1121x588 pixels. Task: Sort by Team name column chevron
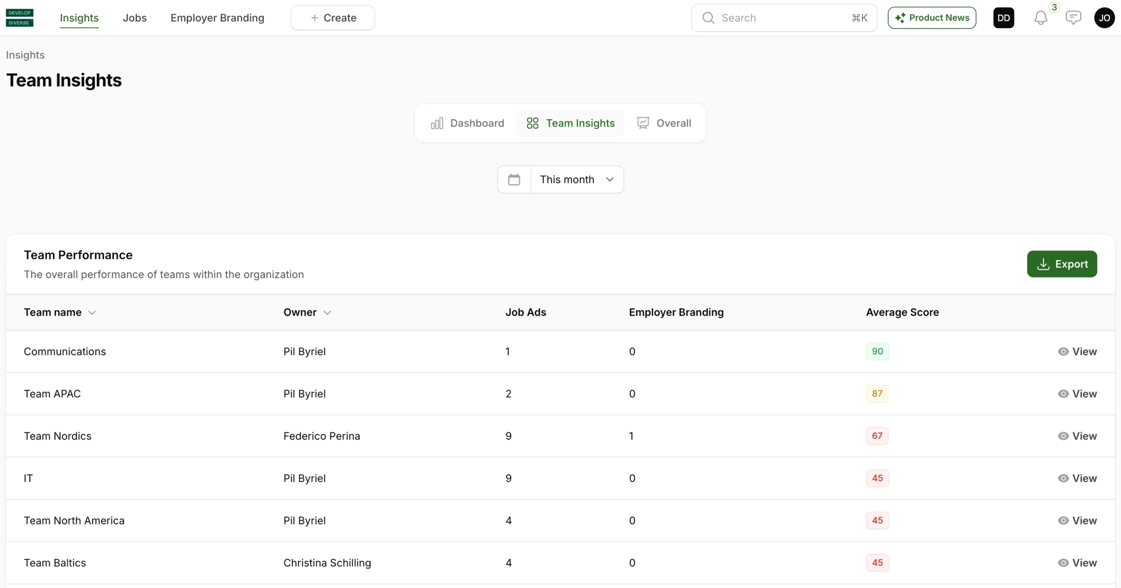point(92,313)
